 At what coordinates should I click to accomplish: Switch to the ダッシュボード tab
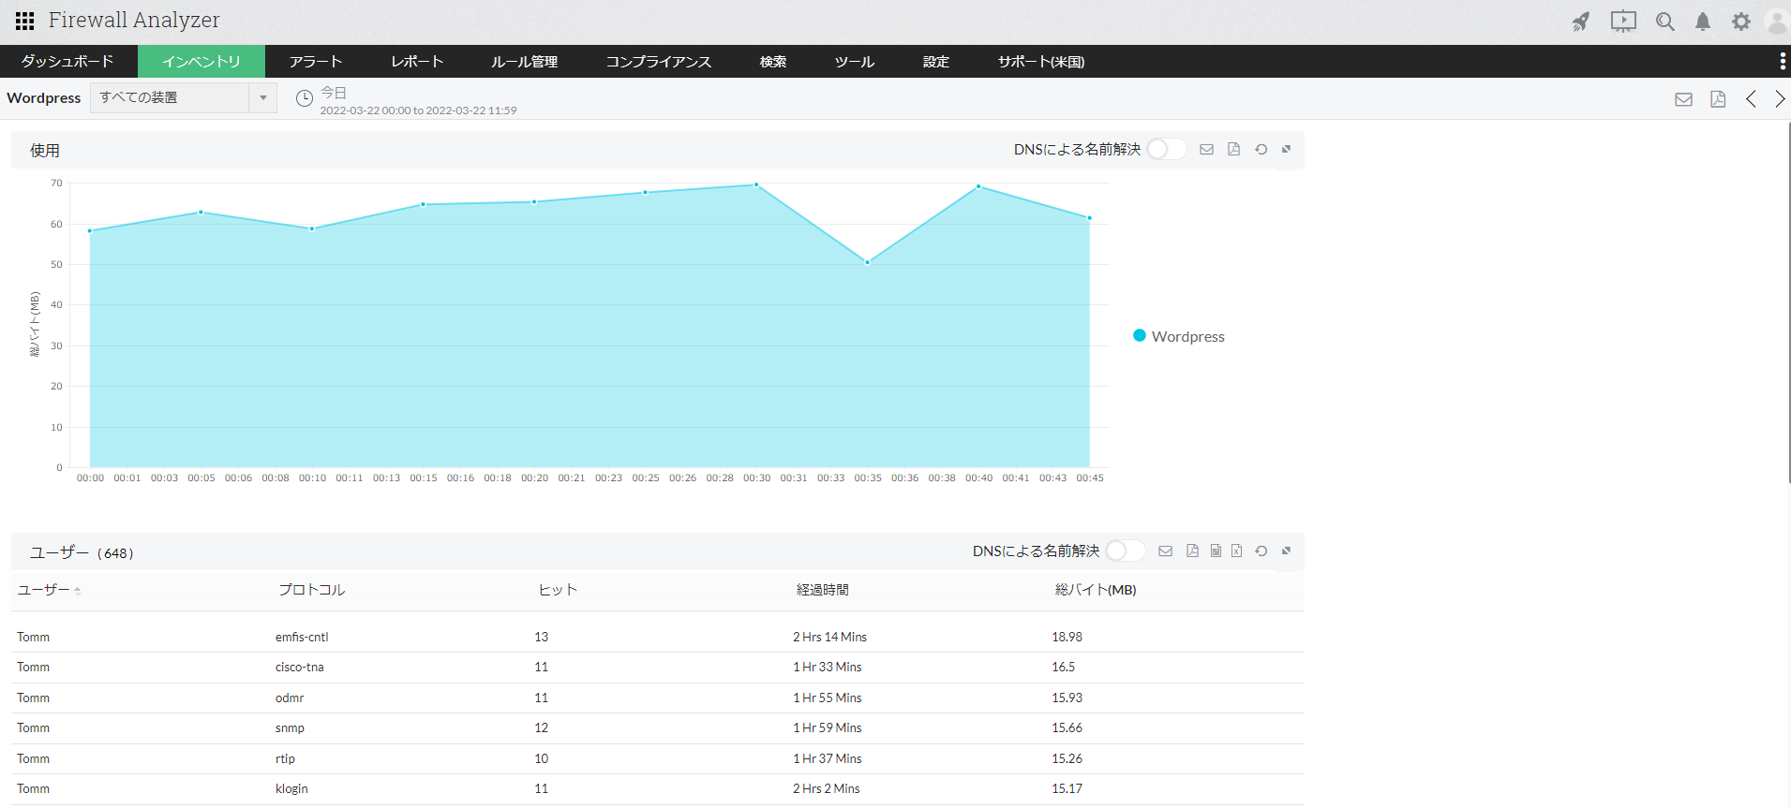pyautogui.click(x=67, y=62)
